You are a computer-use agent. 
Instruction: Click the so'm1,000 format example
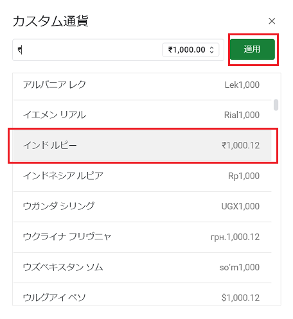point(240,267)
